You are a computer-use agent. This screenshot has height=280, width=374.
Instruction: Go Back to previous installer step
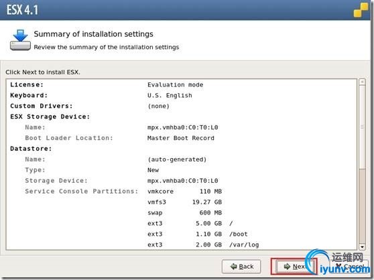(241, 267)
